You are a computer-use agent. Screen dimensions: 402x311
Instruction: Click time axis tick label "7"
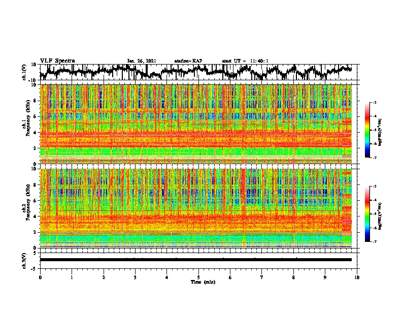click(262, 277)
